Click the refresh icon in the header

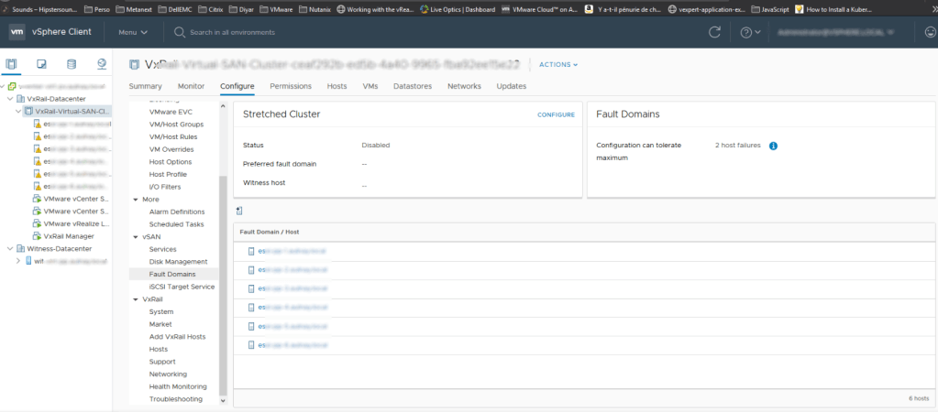pyautogui.click(x=715, y=32)
